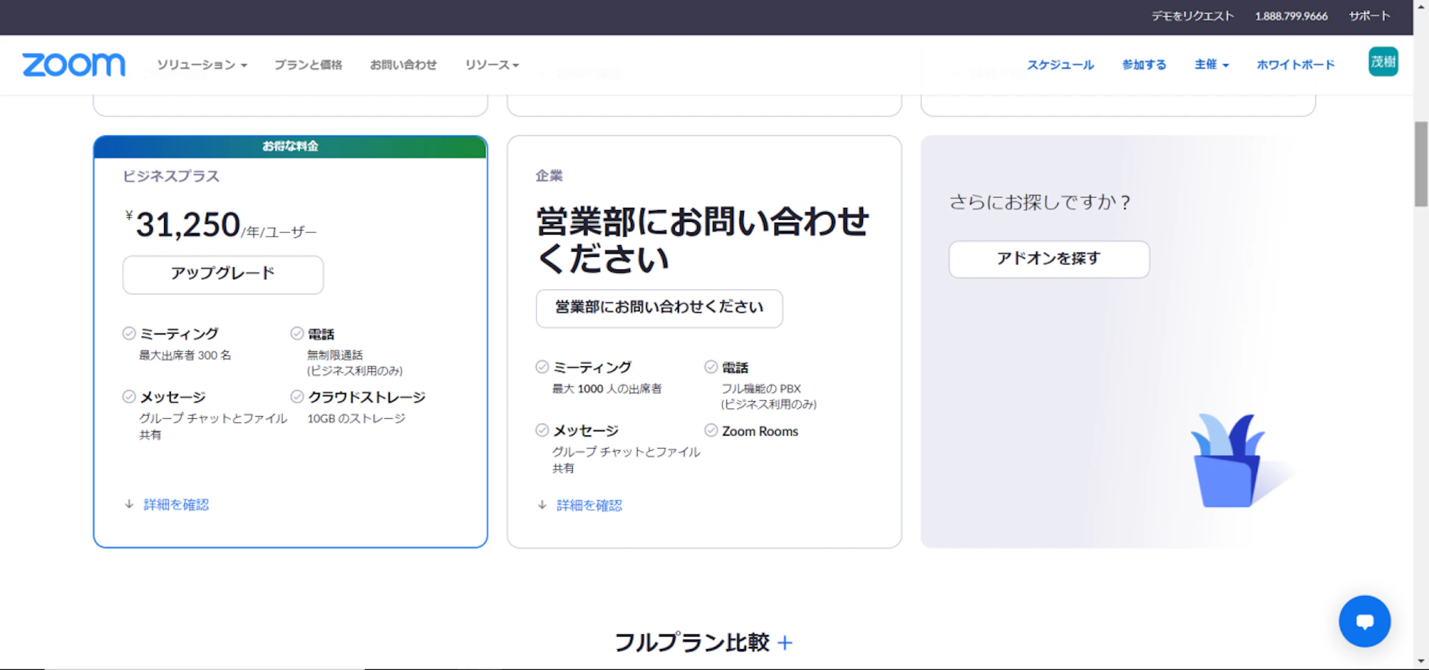Viewport: 1429px width, 670px height.
Task: Click the plus icon beside フルプラン比較
Action: [785, 643]
